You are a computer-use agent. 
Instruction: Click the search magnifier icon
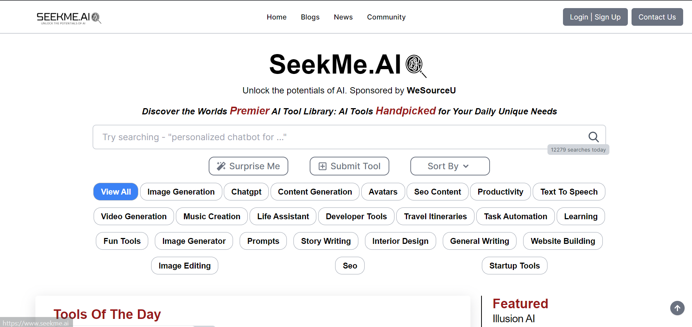[x=594, y=137]
